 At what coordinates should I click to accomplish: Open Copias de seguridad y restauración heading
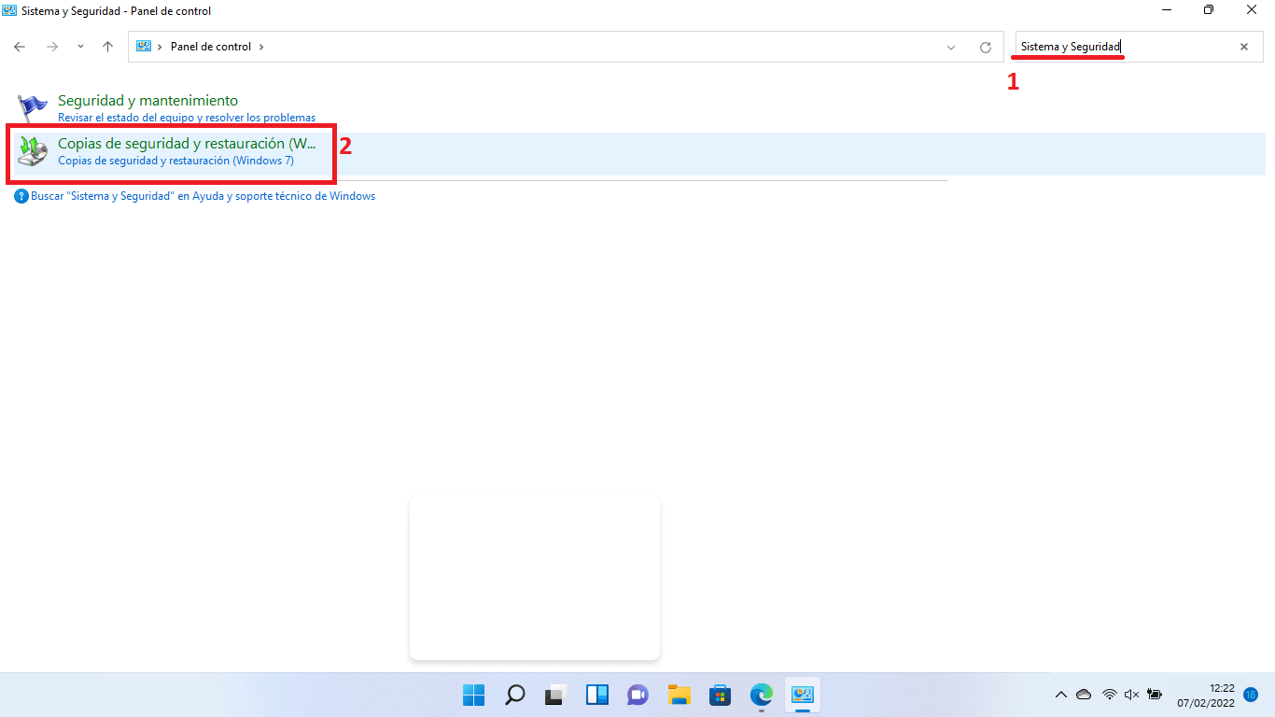[187, 144]
